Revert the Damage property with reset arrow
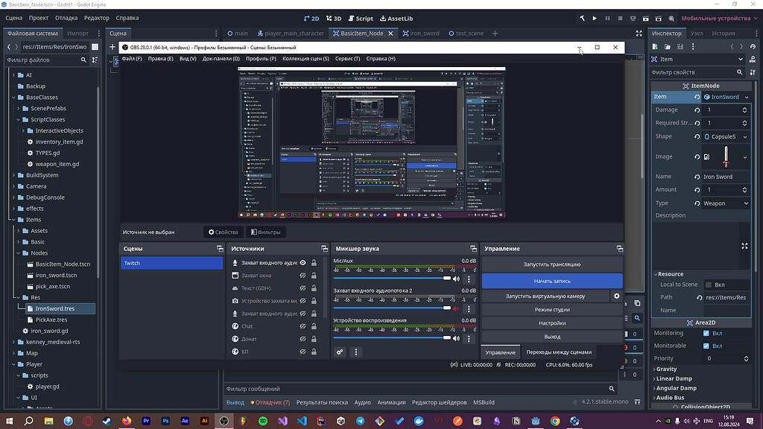 697,109
